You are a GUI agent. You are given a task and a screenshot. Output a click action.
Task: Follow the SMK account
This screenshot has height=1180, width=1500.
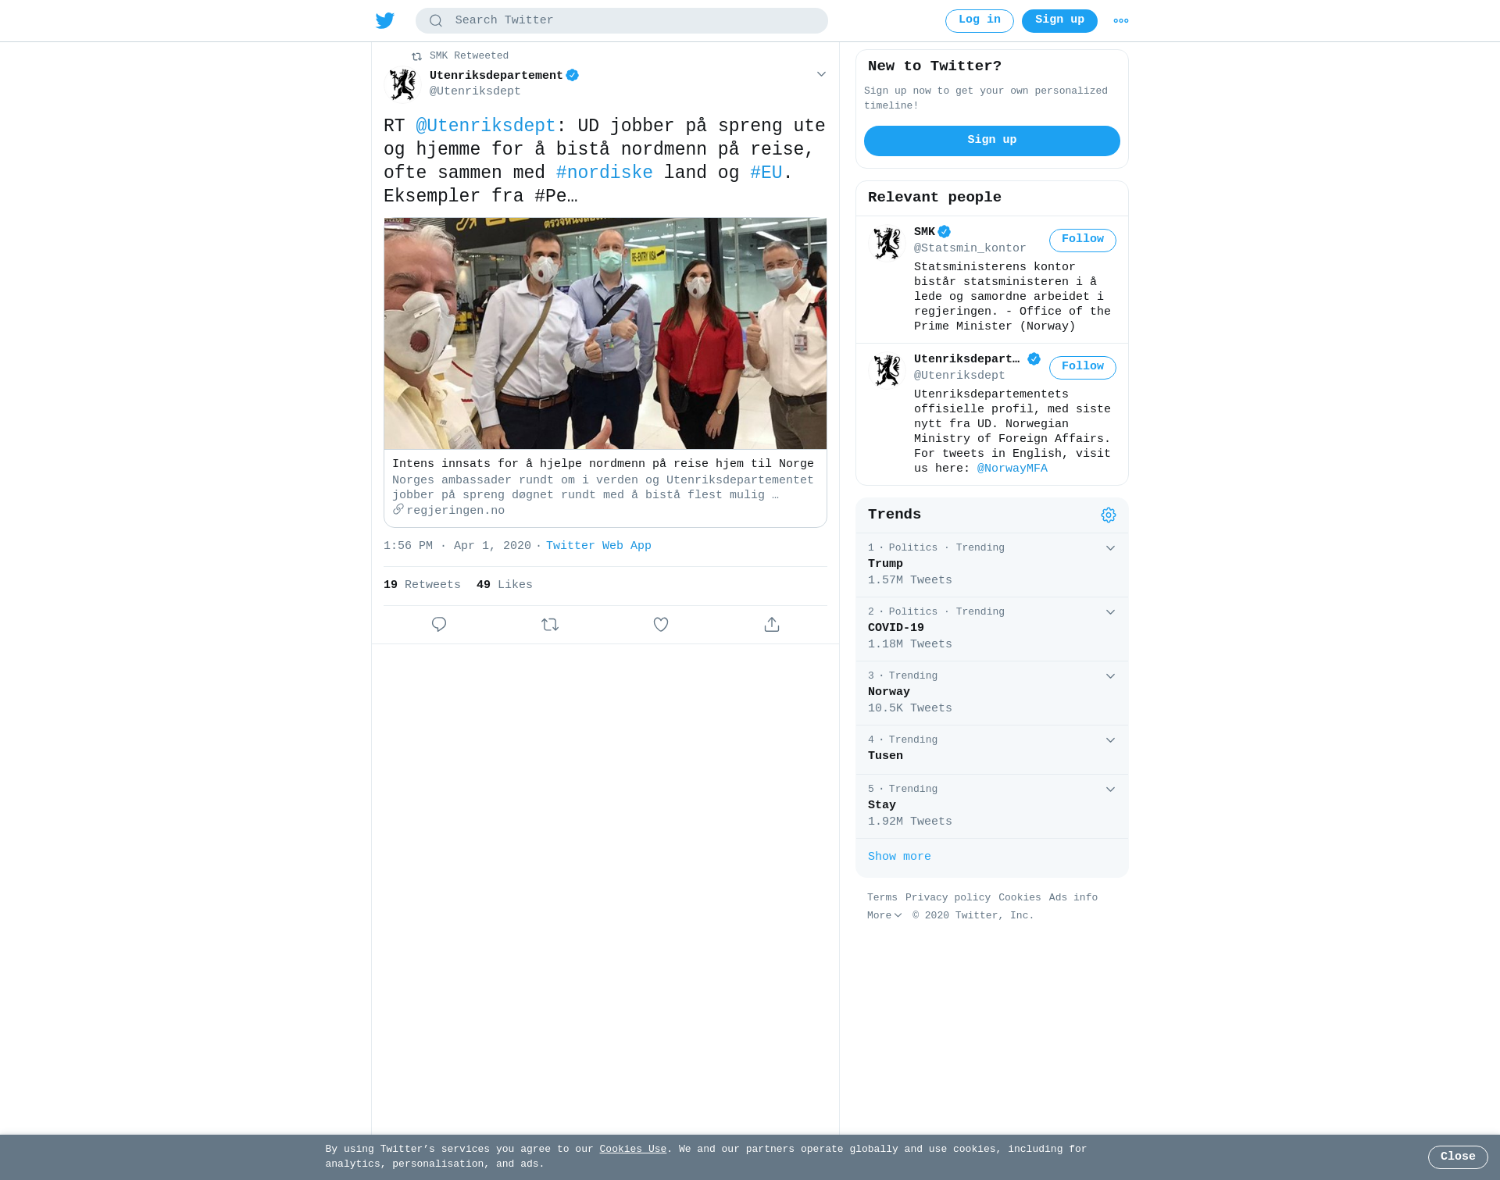coord(1083,240)
